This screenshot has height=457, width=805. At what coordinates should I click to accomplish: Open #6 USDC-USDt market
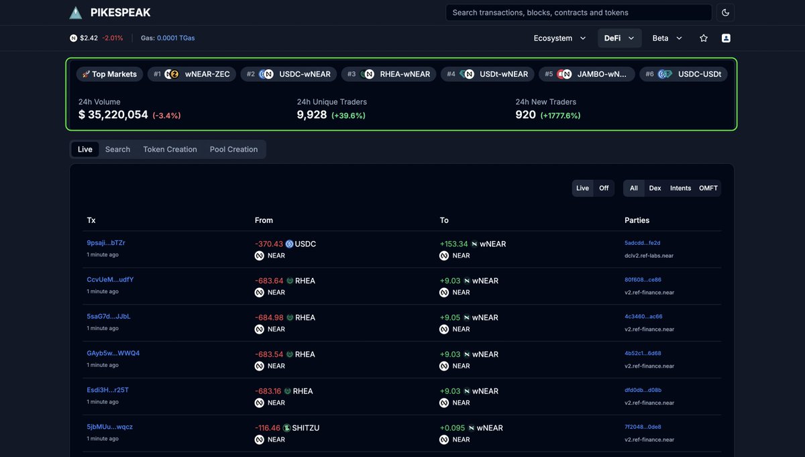pyautogui.click(x=683, y=74)
